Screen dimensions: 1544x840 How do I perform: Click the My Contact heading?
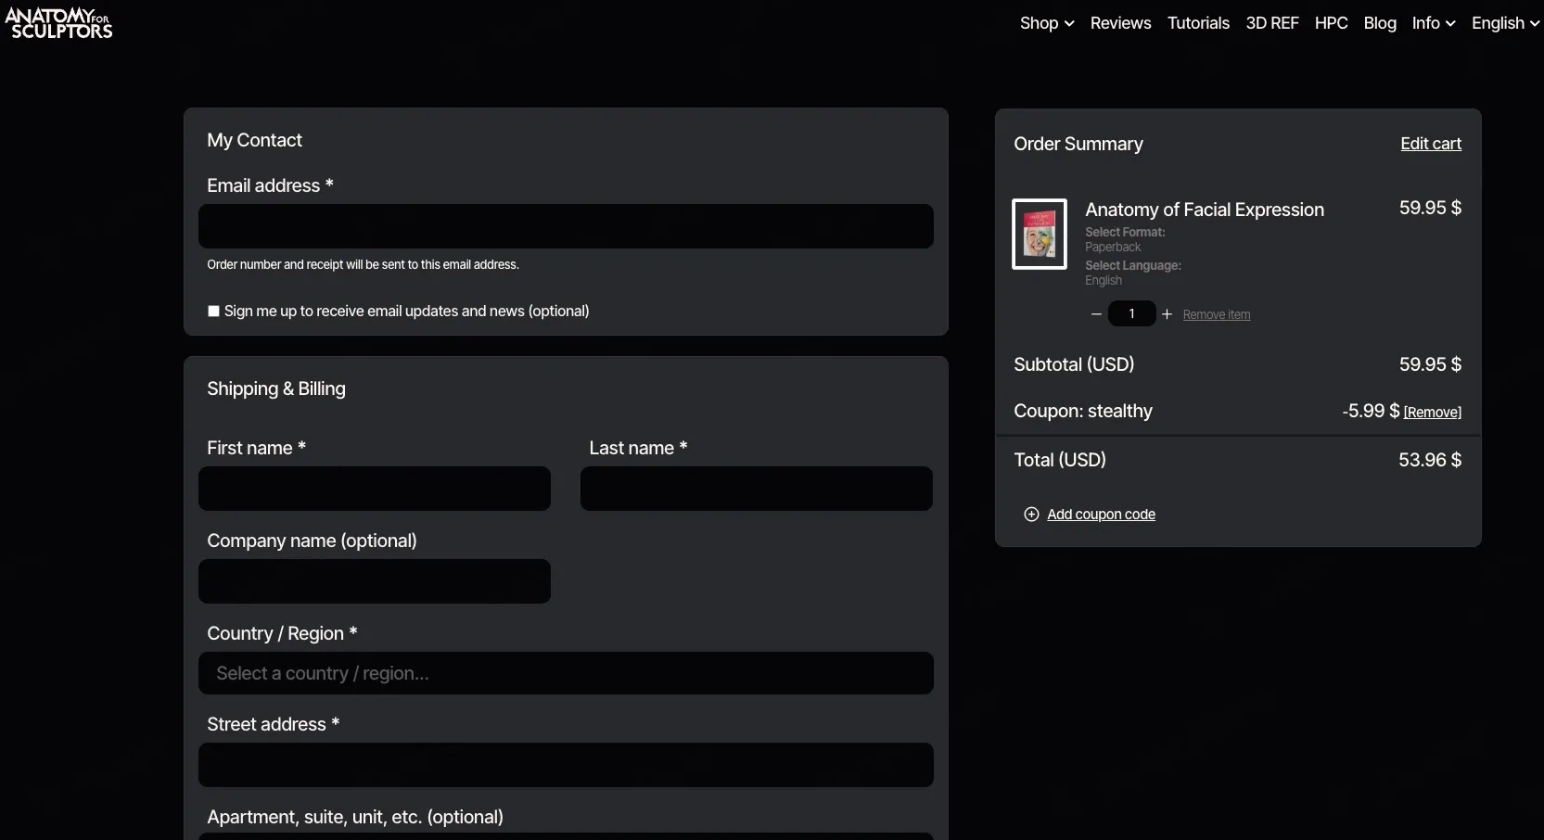(x=255, y=140)
